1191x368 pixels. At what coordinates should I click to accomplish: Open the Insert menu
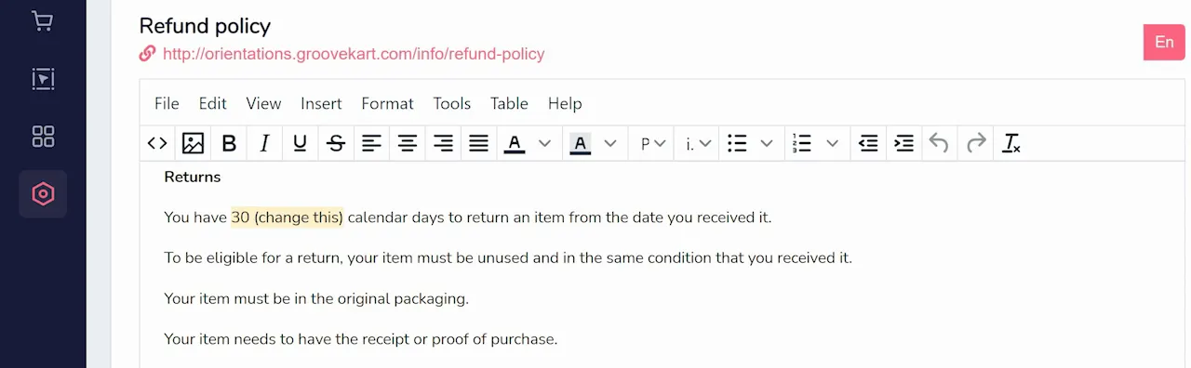(321, 103)
